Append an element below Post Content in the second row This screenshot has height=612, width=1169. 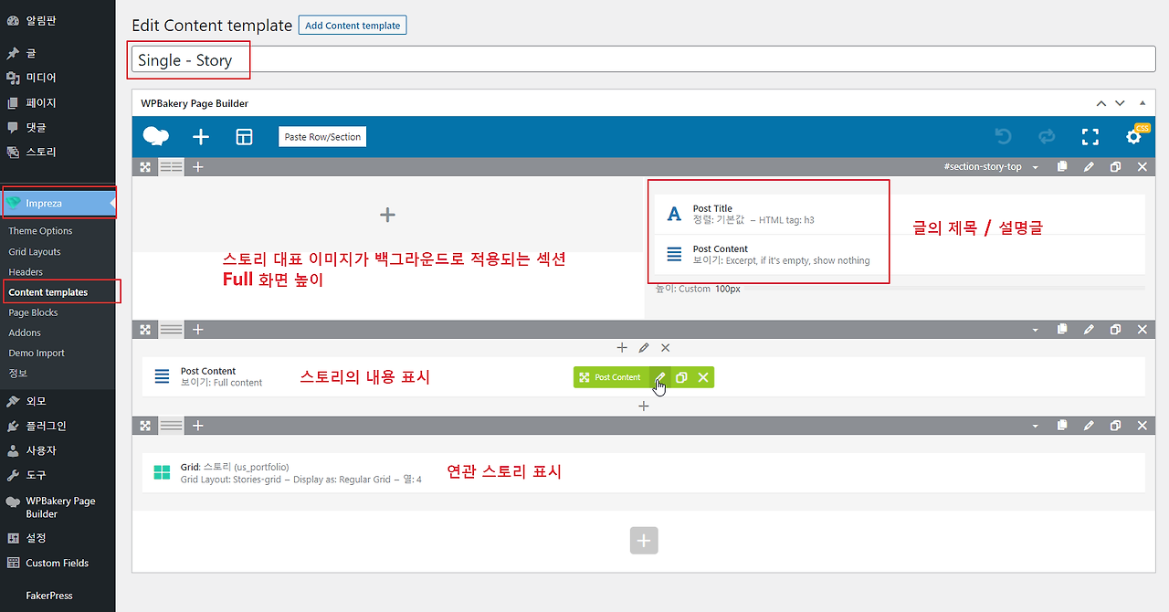644,406
